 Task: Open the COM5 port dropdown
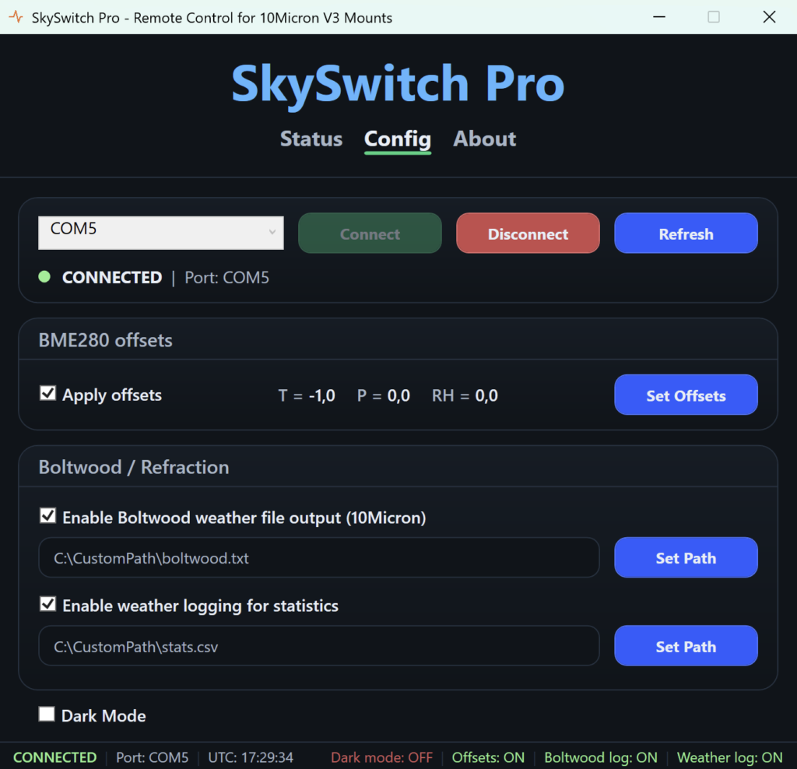[x=161, y=233]
